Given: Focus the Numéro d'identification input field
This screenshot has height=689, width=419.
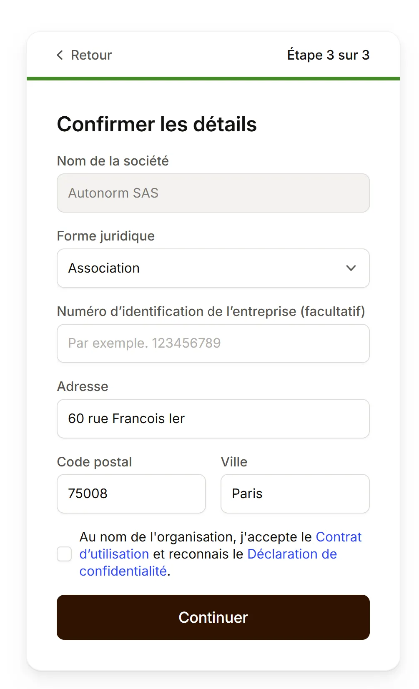Looking at the screenshot, I should click(213, 343).
